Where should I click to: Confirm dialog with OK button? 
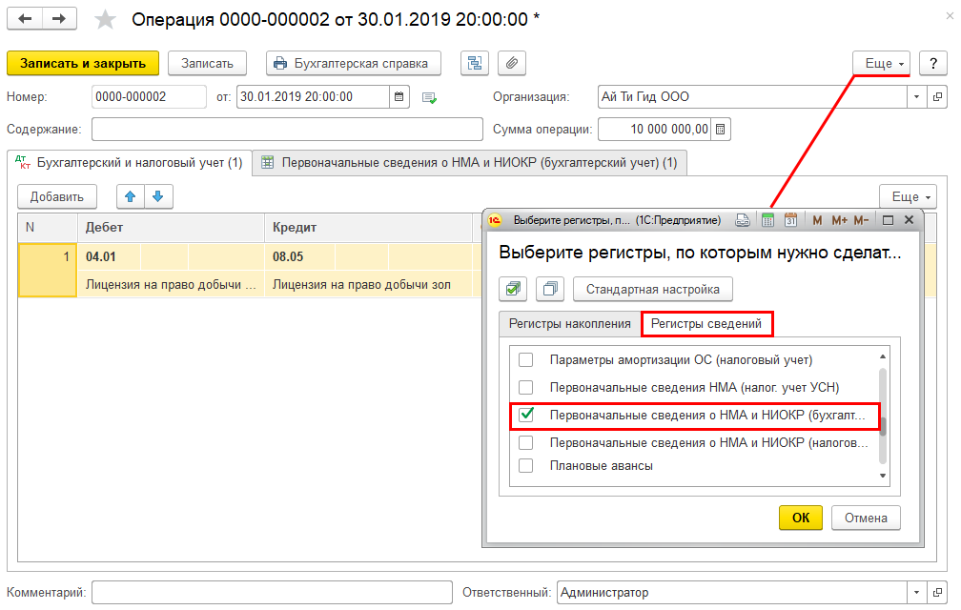801,518
